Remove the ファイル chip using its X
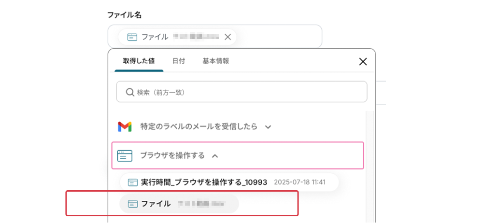483x224 pixels. point(228,37)
